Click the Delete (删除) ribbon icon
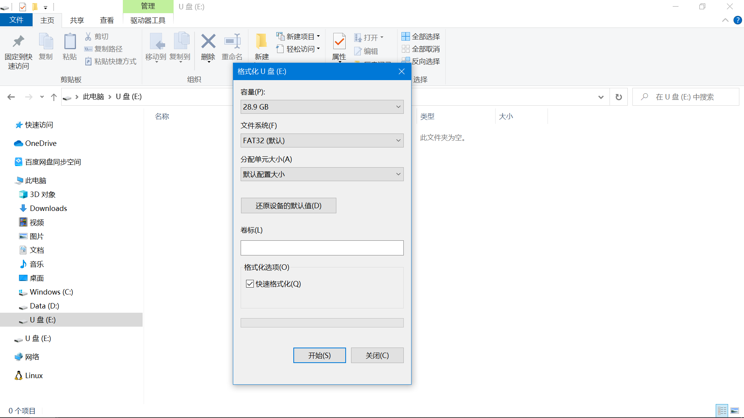The image size is (744, 418). tap(208, 42)
